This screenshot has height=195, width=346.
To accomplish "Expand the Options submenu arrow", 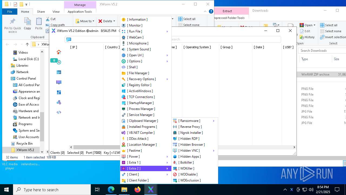I will (167, 61).
